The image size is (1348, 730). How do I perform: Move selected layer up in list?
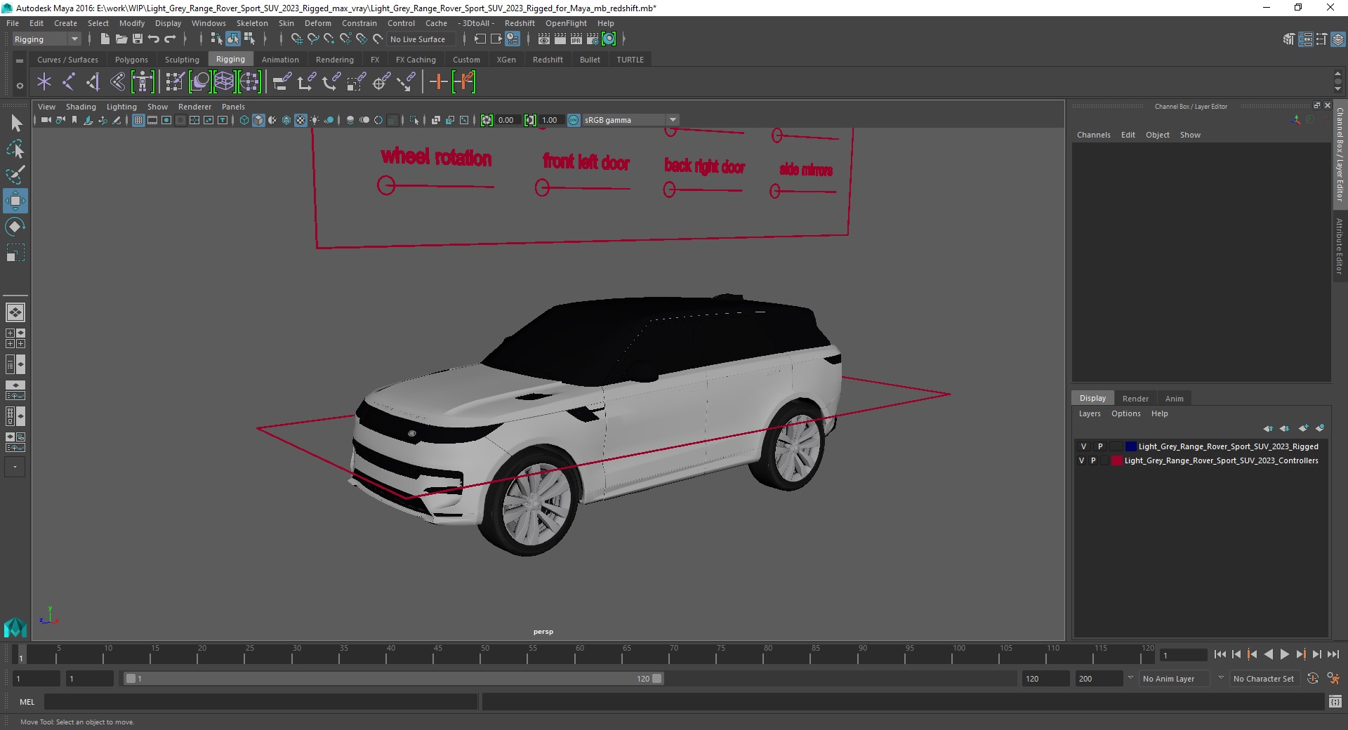1268,428
